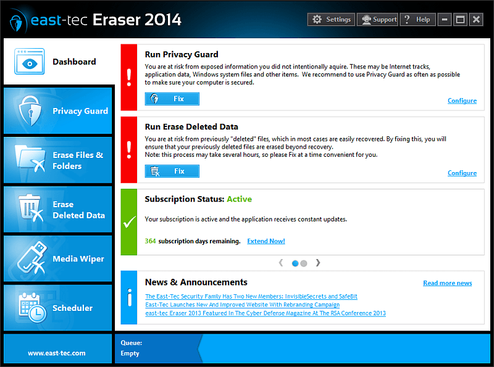Open Privacy Guard shield lock icon
The width and height of the screenshot is (494, 367).
[x=29, y=111]
